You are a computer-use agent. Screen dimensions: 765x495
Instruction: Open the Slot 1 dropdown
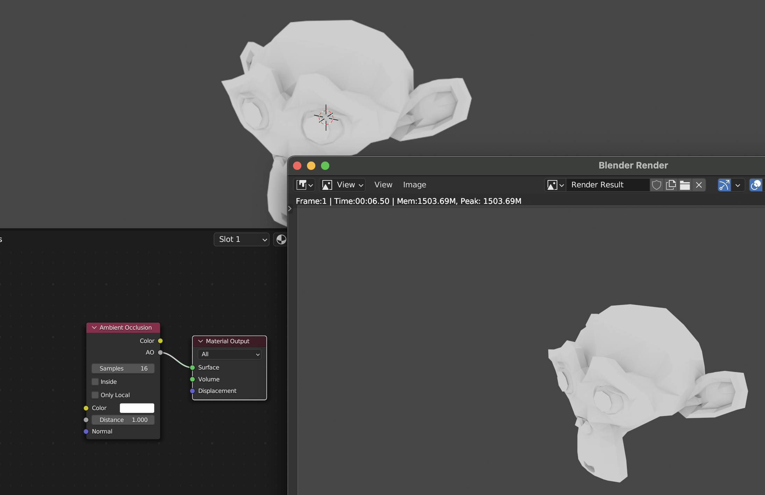[242, 239]
